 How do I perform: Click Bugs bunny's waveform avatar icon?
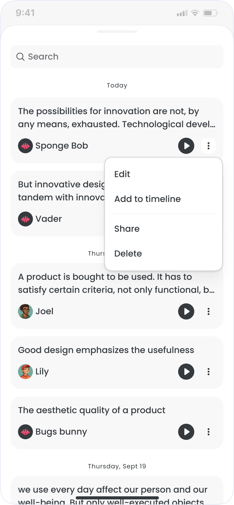click(x=25, y=432)
